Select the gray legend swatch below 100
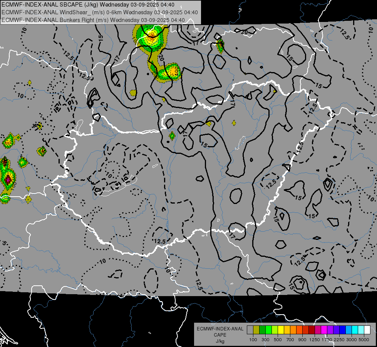Screen dimensions: 377x347 click(250, 330)
